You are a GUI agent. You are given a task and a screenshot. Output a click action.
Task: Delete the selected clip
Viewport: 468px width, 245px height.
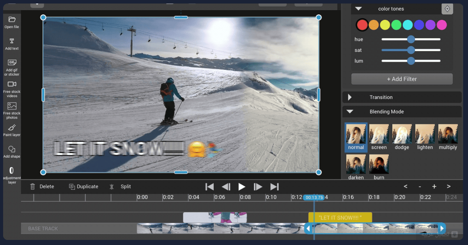(42, 186)
